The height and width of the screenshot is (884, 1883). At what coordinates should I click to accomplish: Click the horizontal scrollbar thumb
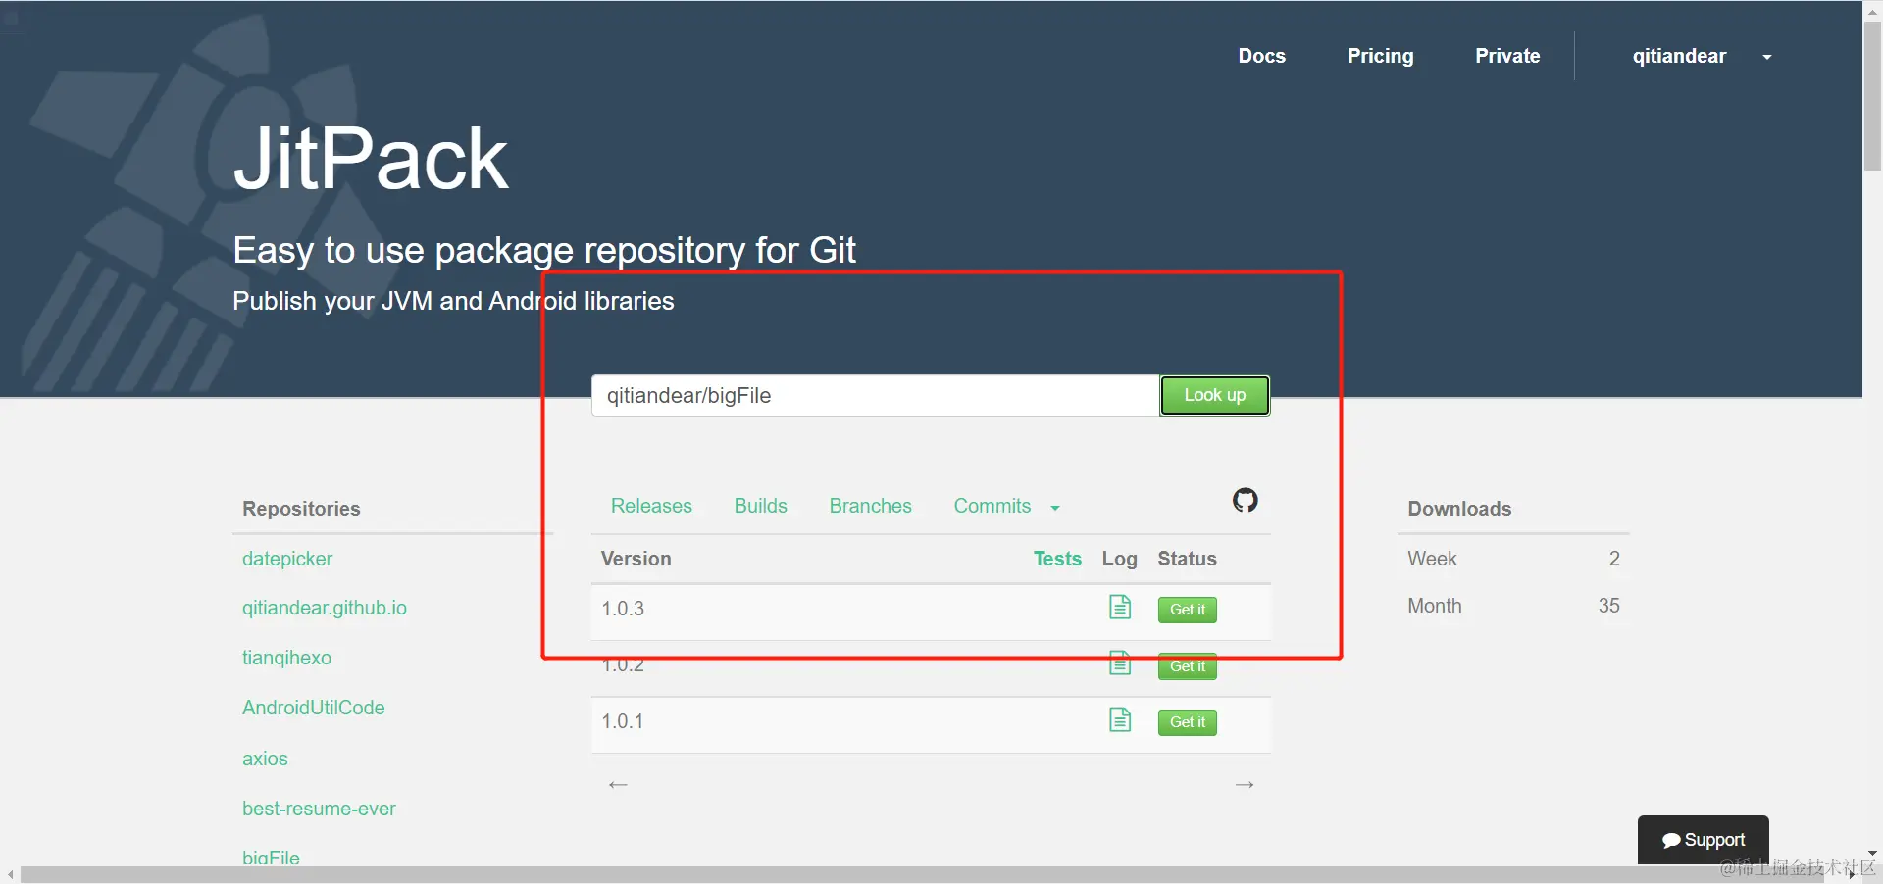pos(922,874)
